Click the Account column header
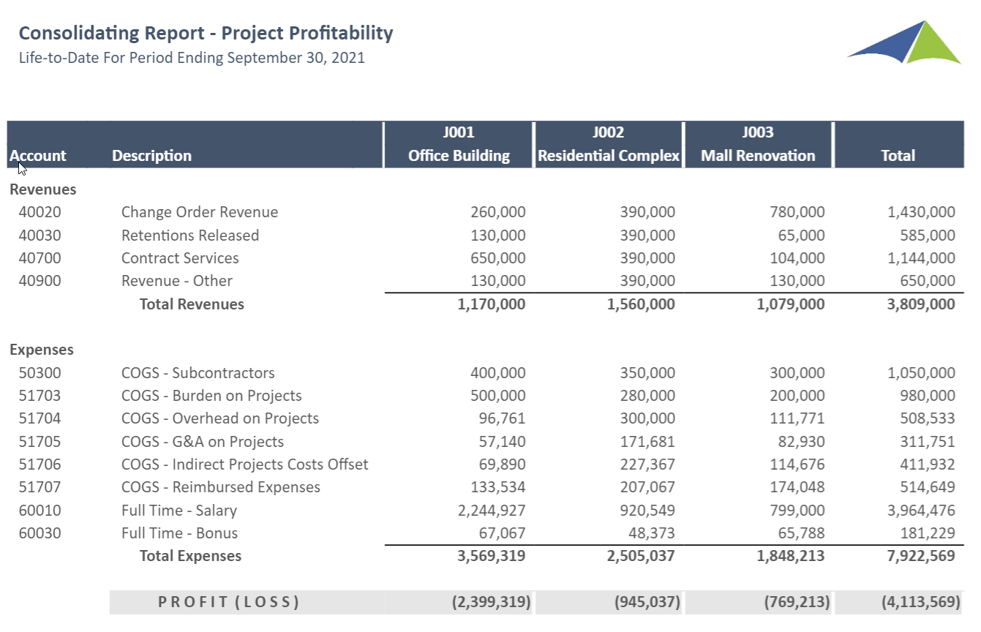This screenshot has width=981, height=632. 38,156
